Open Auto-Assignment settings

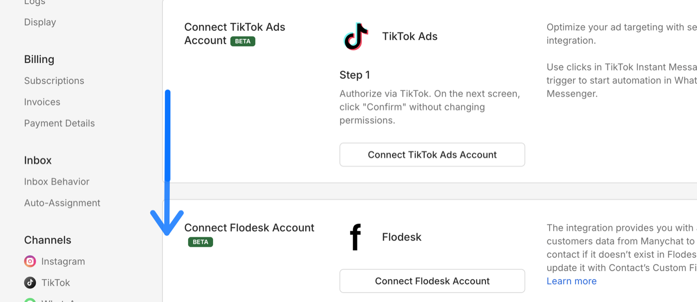tap(62, 203)
